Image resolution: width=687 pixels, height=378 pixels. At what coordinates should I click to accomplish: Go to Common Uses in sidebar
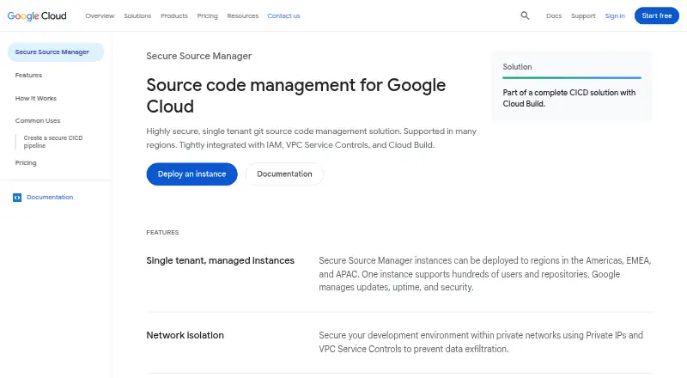coord(38,120)
